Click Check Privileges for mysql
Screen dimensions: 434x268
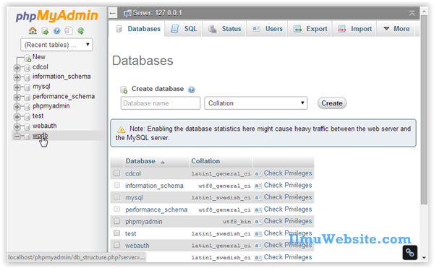click(x=288, y=197)
